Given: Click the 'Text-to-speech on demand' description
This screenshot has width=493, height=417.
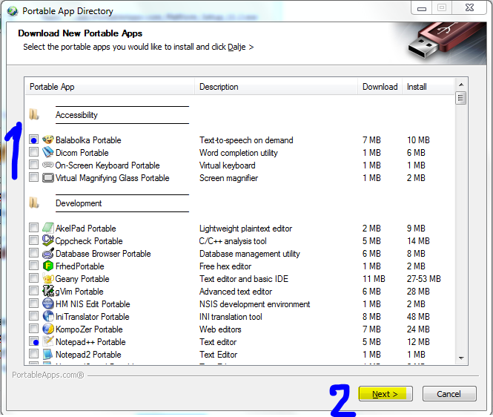Looking at the screenshot, I should pyautogui.click(x=246, y=140).
